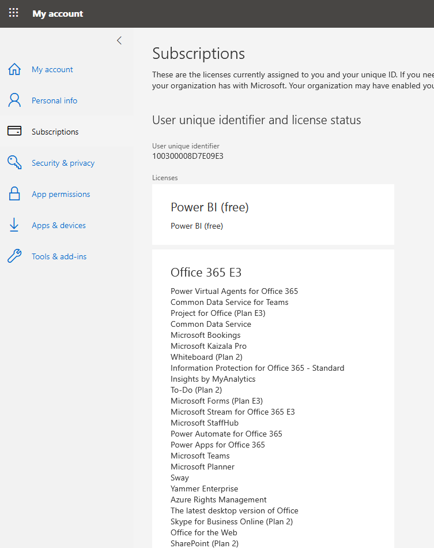Click Microsoft Kaizala Pro entry
Viewport: 434px width, 548px height.
coord(209,346)
